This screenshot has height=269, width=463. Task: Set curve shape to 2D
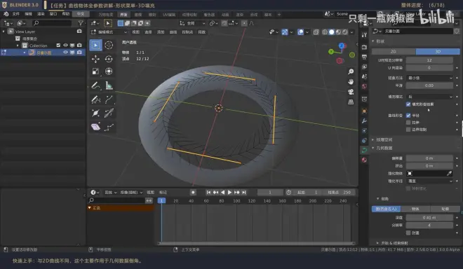394,51
